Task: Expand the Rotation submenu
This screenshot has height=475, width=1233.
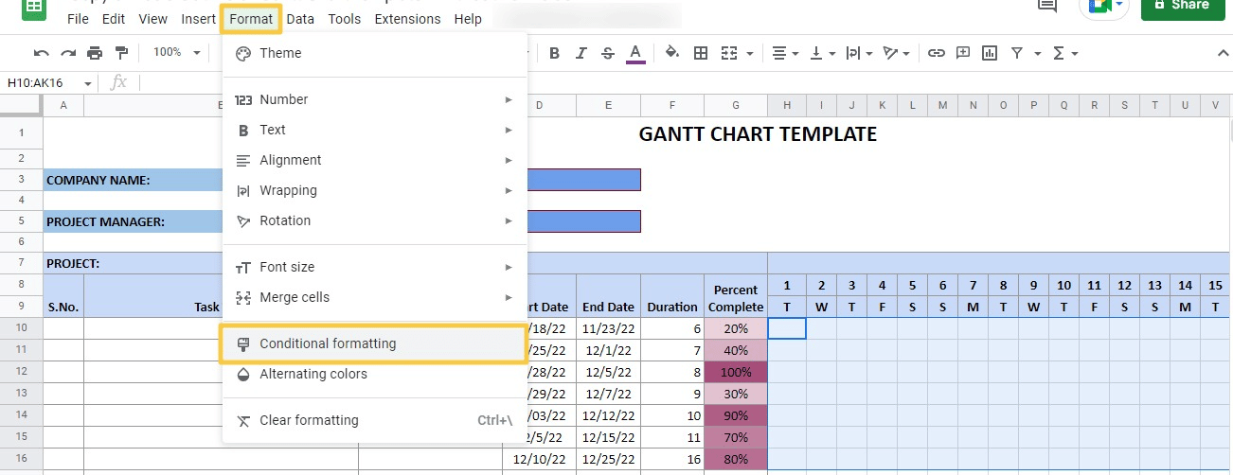Action: (x=375, y=220)
